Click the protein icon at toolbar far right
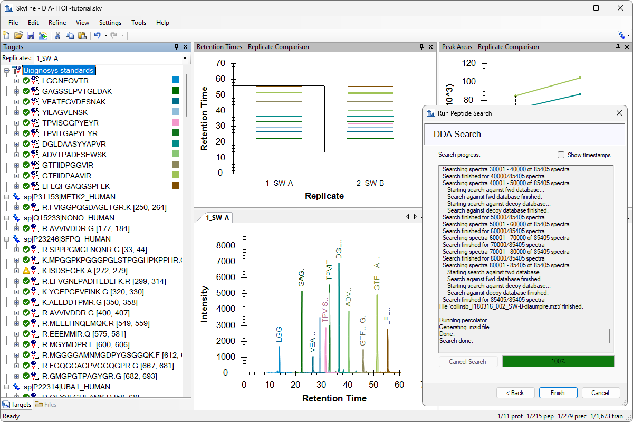 point(621,35)
